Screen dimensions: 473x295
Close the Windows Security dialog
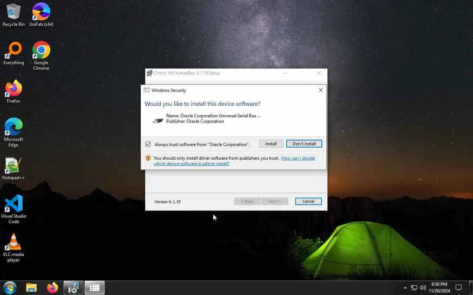point(321,90)
